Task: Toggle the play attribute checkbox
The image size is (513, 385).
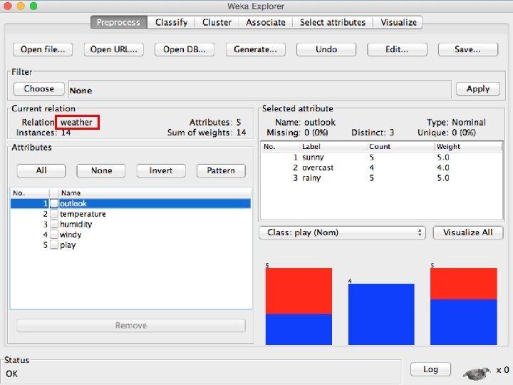Action: [54, 245]
